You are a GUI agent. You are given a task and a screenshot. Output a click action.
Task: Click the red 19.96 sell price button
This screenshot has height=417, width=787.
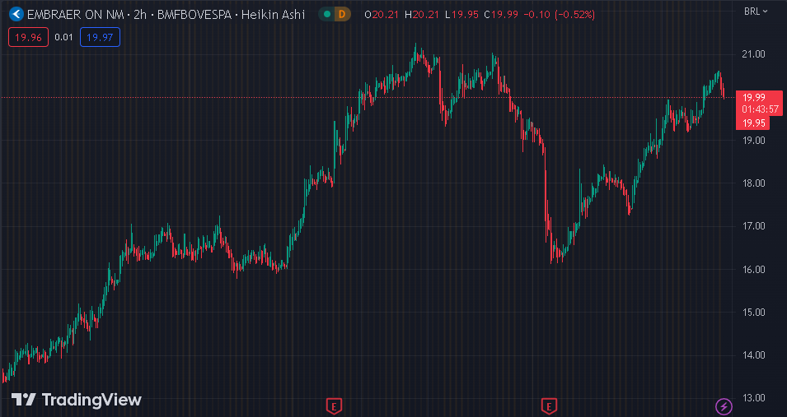(x=28, y=37)
